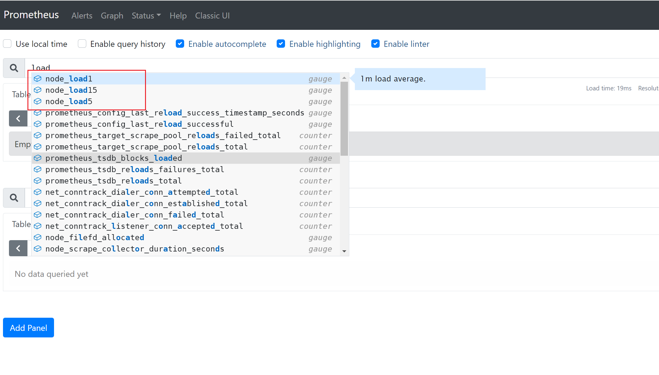Click the cube icon beside net_conntrack_listener_conn_accepted_total
Screen dimensions: 659x375
pyautogui.click(x=38, y=226)
